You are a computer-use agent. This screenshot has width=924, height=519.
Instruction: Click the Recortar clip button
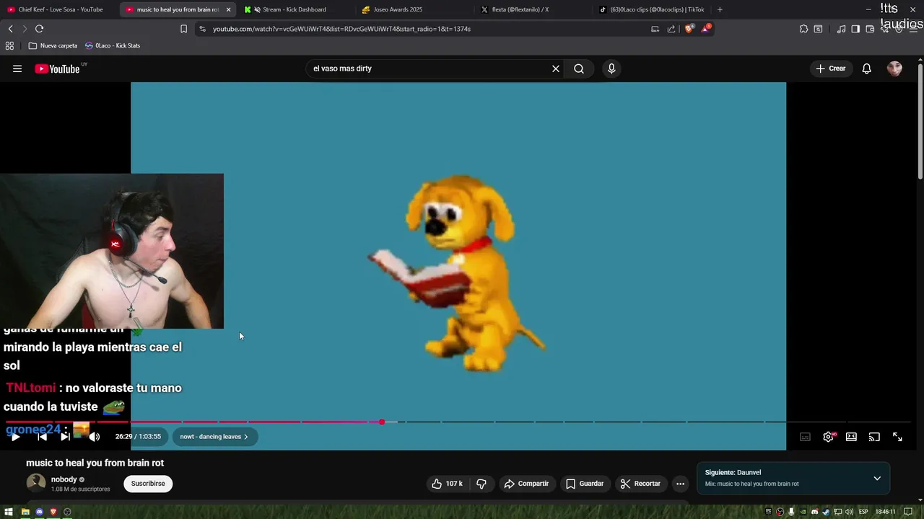point(640,484)
